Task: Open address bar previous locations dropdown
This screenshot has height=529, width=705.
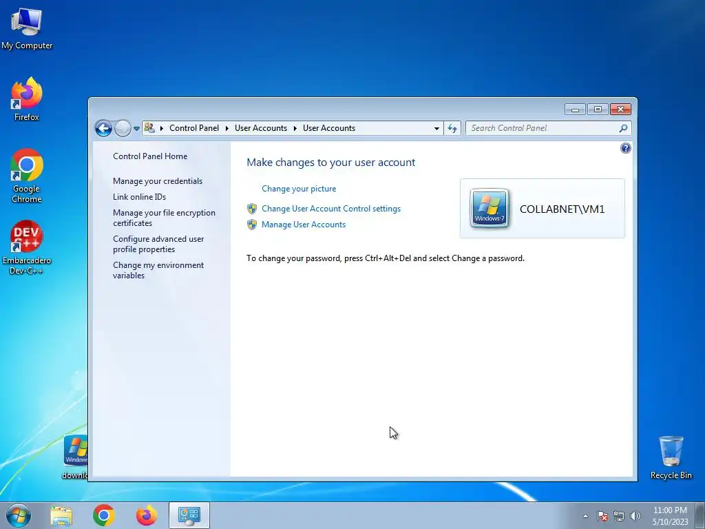Action: [436, 129]
